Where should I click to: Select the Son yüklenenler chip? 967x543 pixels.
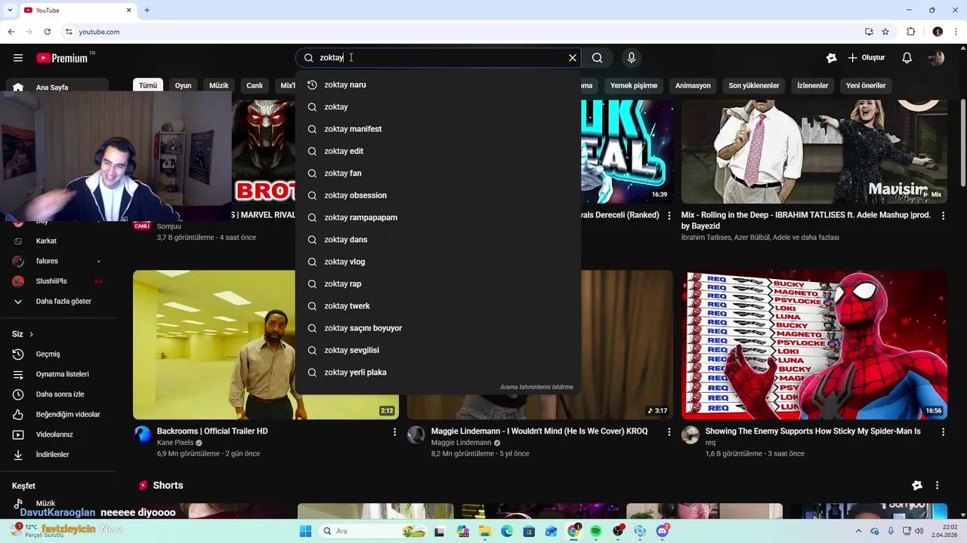pyautogui.click(x=754, y=86)
